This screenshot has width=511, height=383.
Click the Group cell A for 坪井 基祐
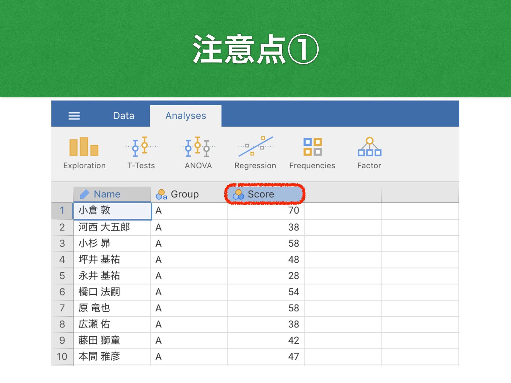(x=189, y=260)
